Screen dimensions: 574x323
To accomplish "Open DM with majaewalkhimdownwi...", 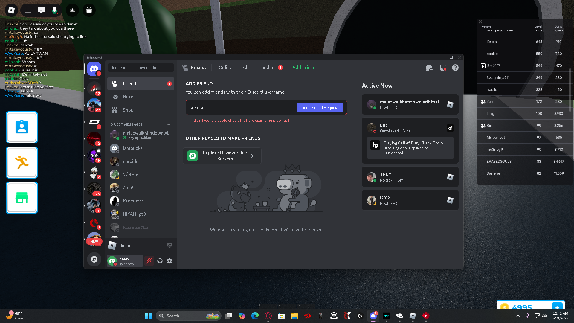I will pyautogui.click(x=141, y=135).
